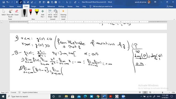Screen dimensions: 176x99
Task: Switch to the Design tab
Action: pos(34,7)
